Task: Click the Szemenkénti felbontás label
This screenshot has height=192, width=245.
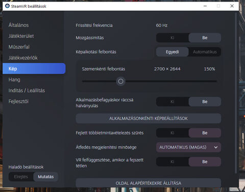Action: tap(104, 69)
